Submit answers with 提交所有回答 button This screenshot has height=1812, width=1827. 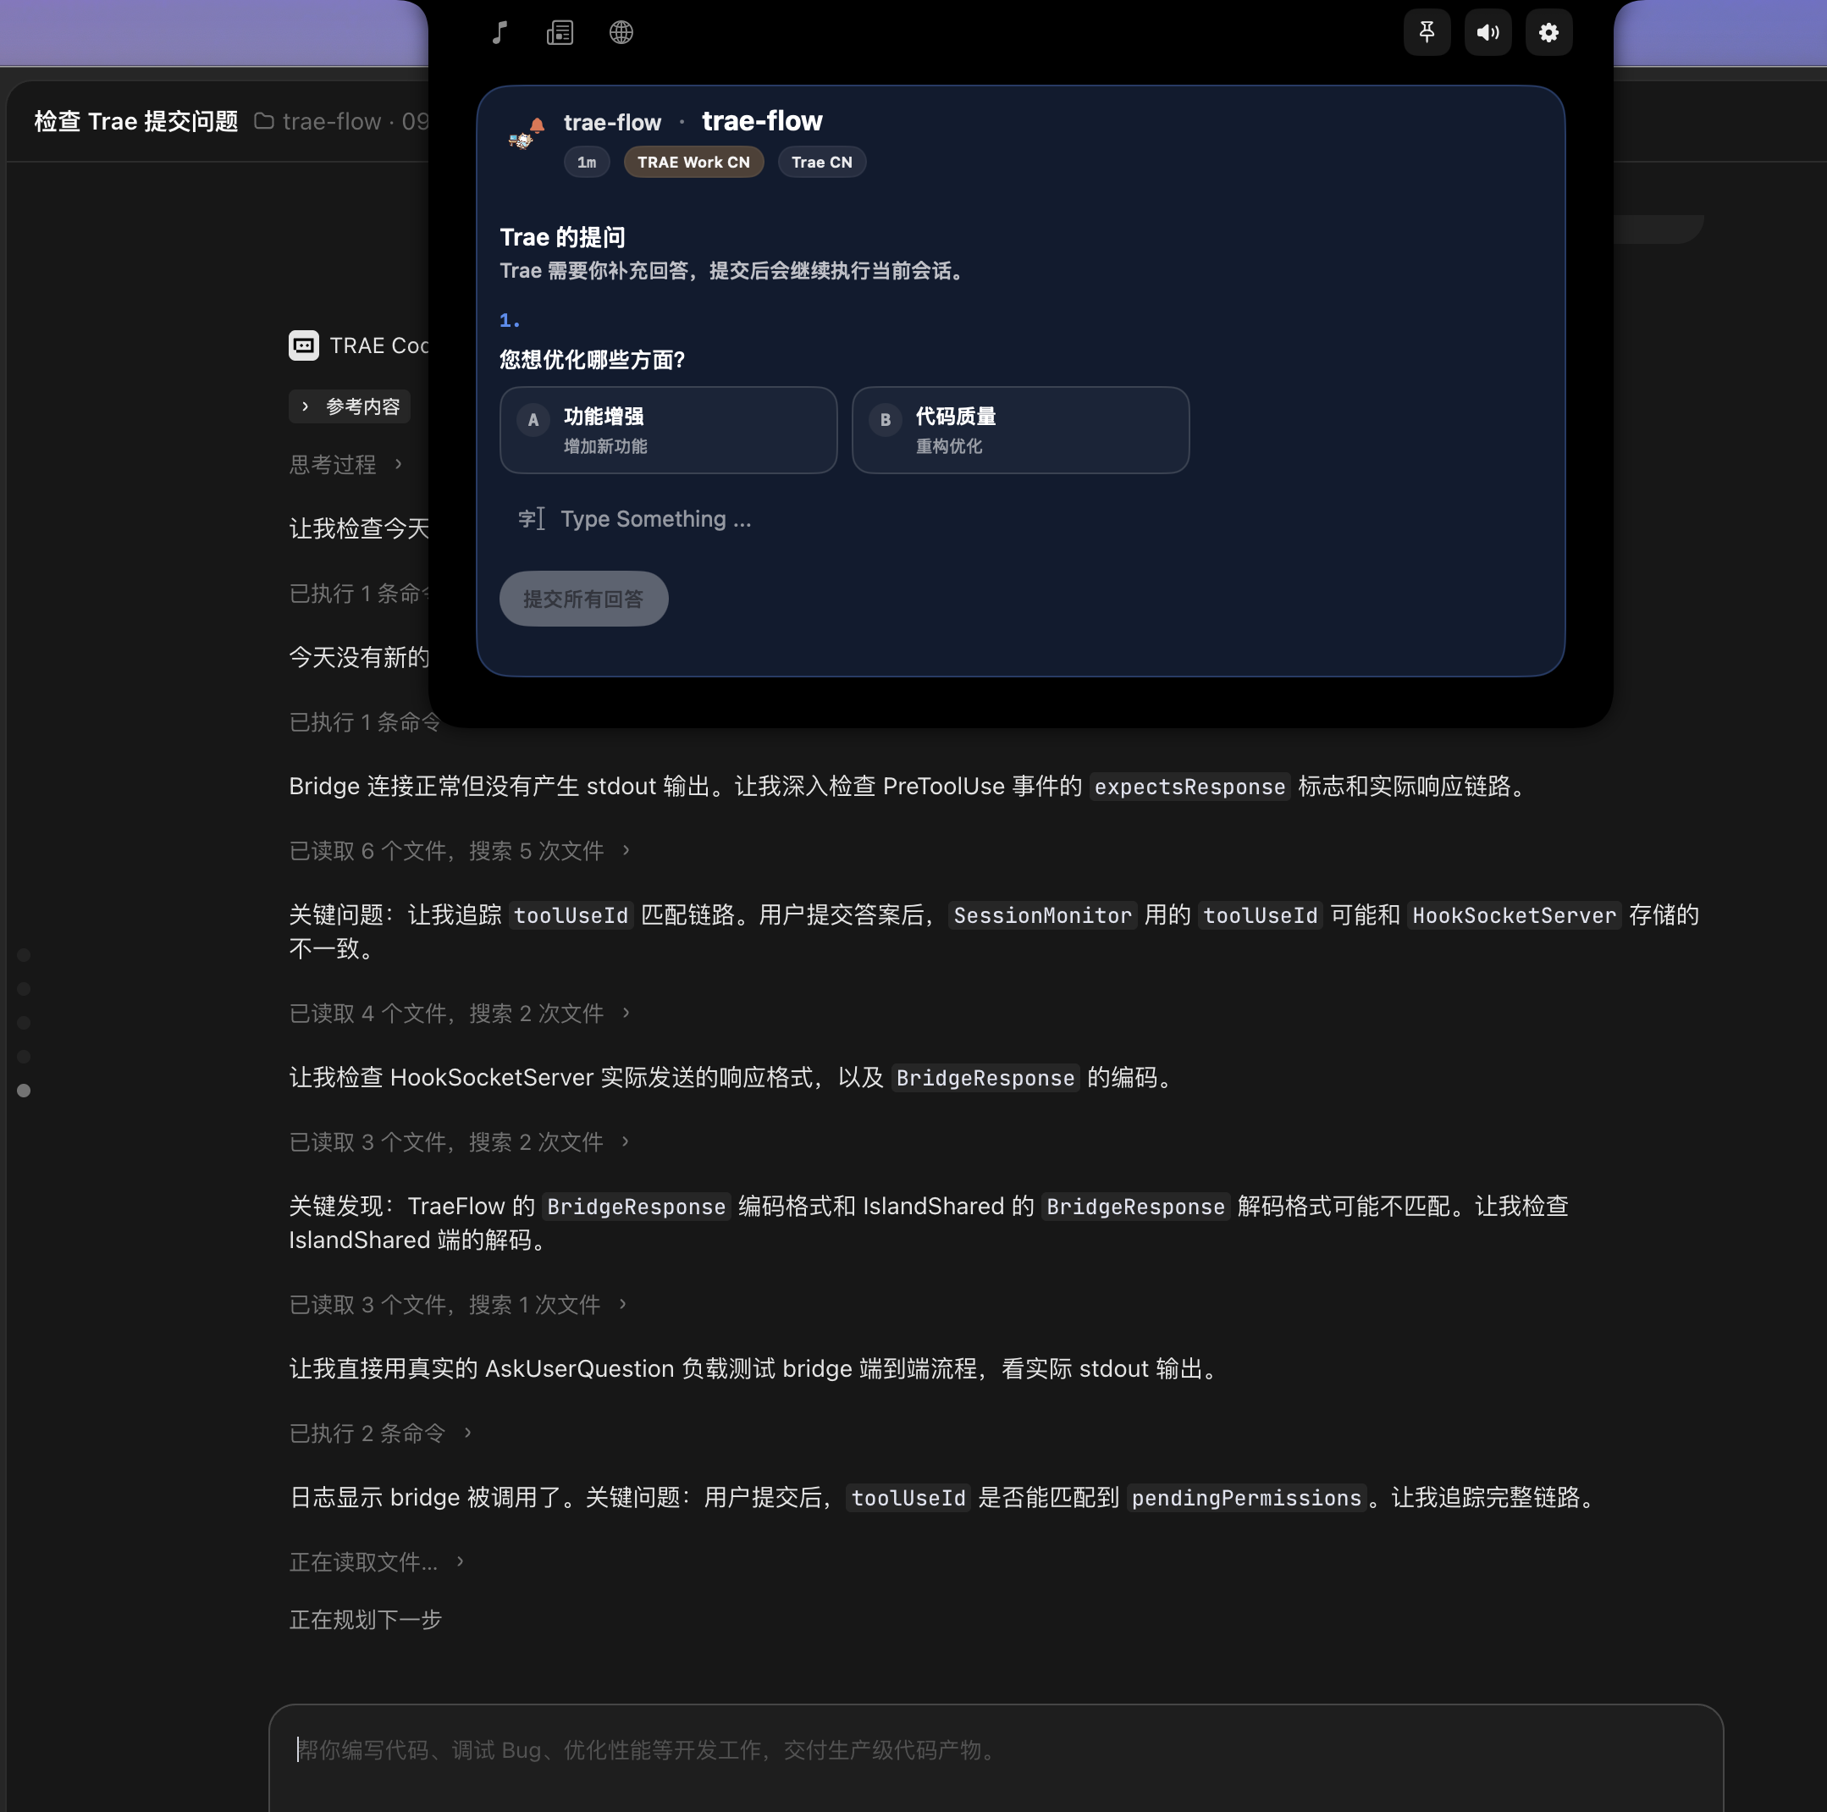[x=583, y=599]
